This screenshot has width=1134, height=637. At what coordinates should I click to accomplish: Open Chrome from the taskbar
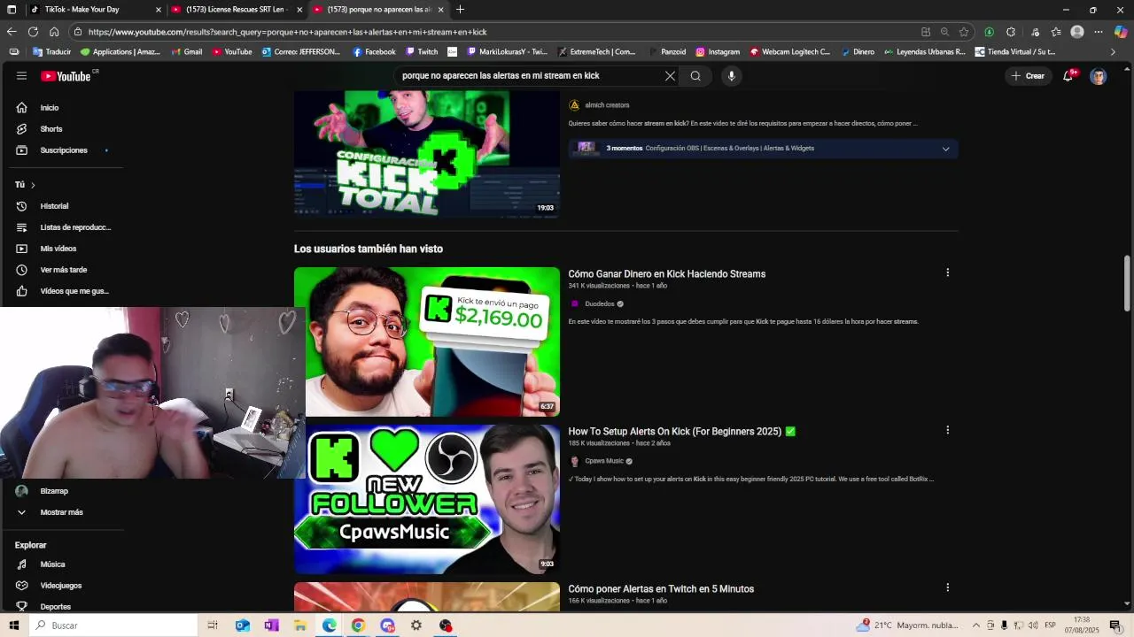click(358, 625)
